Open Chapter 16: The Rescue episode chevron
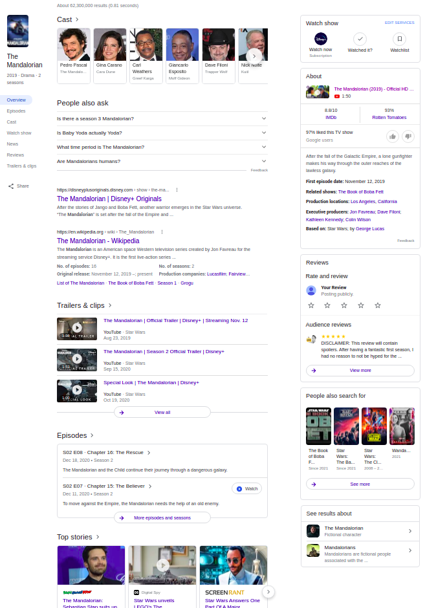Viewport: 447px width, 608px height. pyautogui.click(x=149, y=453)
